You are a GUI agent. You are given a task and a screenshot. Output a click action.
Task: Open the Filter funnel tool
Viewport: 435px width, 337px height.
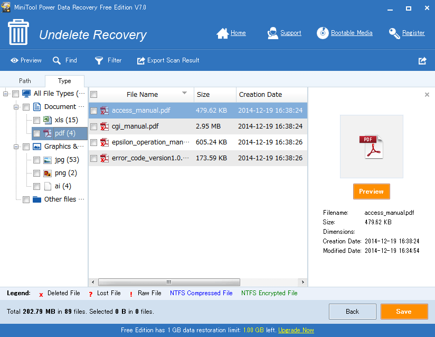[99, 60]
